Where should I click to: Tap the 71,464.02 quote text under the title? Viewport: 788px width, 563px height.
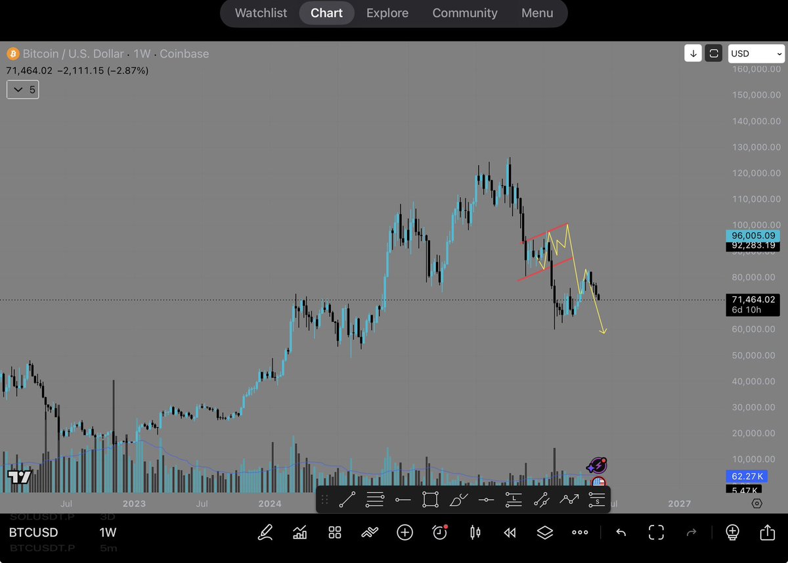click(29, 70)
